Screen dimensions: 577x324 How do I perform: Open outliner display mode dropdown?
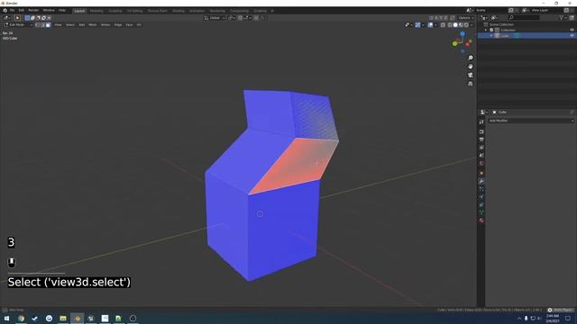pos(485,18)
